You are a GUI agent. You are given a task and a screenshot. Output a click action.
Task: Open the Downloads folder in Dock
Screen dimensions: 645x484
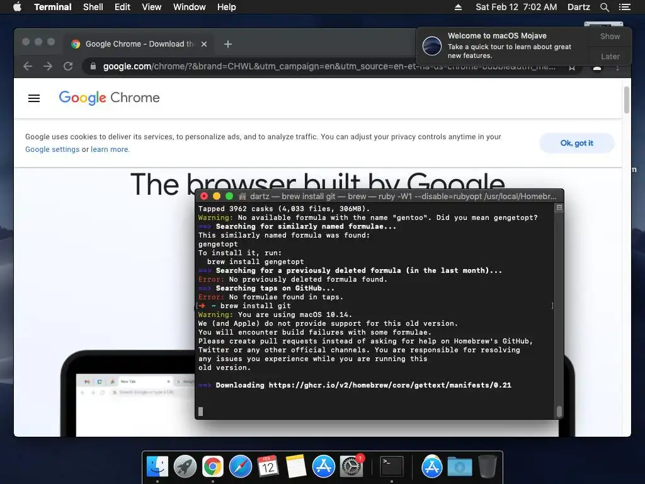459,467
